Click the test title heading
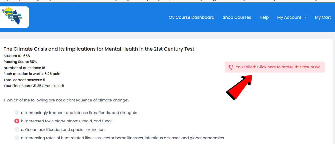The width and height of the screenshot is (335, 144). 99,49
